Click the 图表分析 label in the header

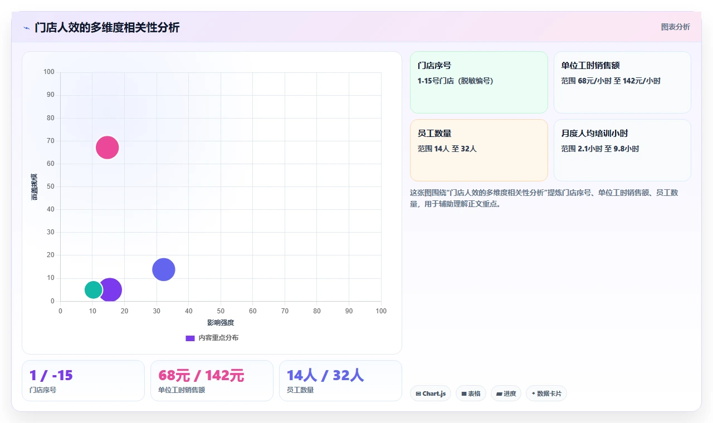(675, 27)
